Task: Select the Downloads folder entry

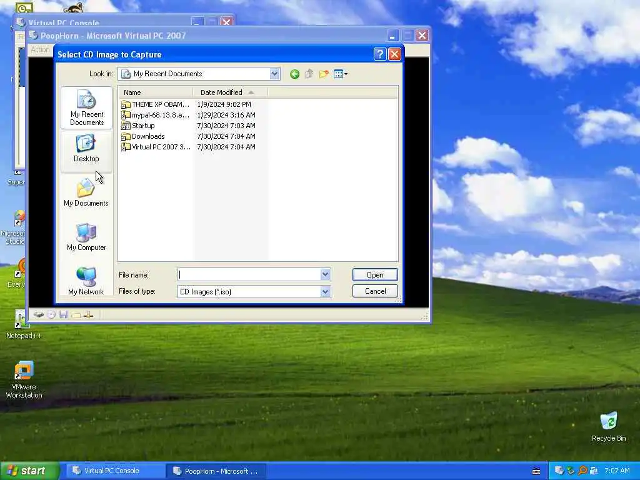Action: (x=143, y=136)
